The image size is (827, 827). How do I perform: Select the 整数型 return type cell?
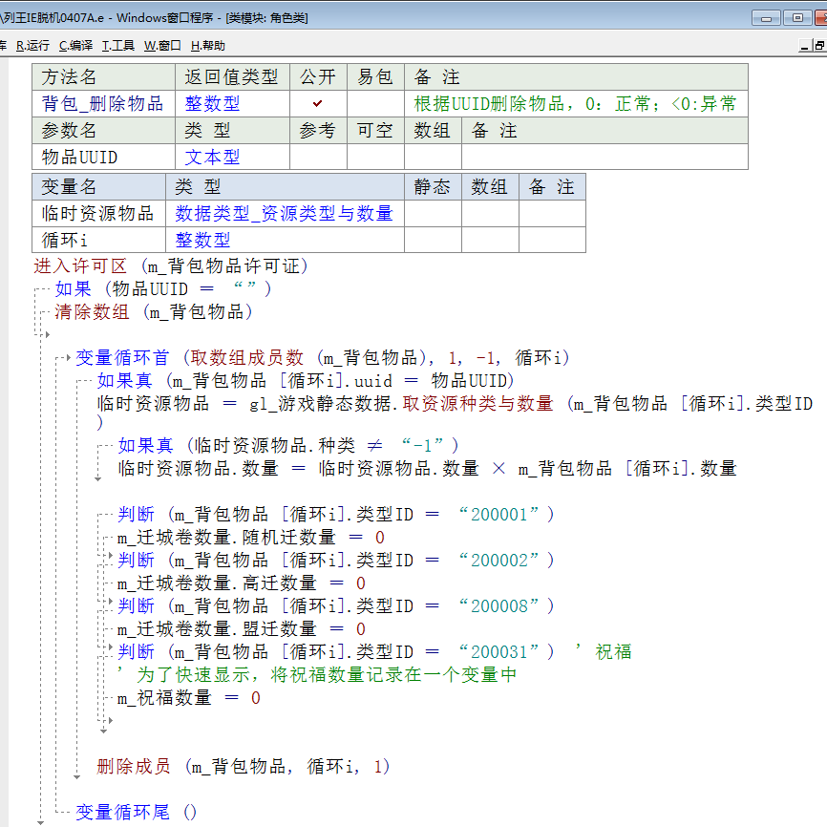click(213, 104)
